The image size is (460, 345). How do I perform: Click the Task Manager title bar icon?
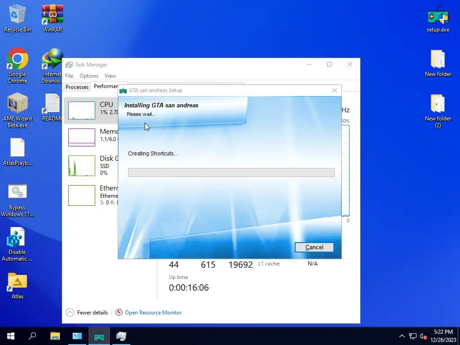pyautogui.click(x=69, y=65)
